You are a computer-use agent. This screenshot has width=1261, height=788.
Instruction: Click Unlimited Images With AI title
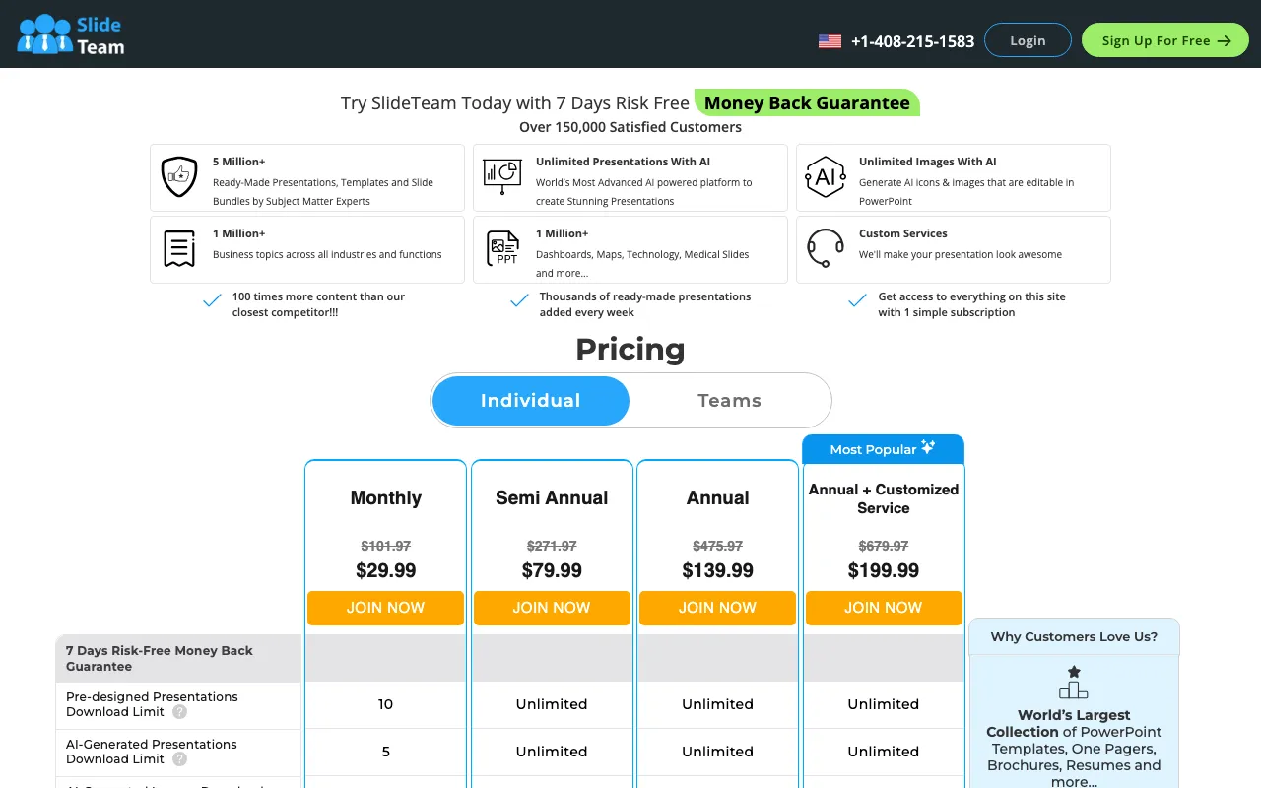[x=927, y=162]
